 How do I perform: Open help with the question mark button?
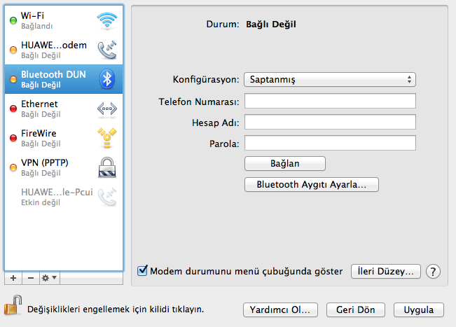[433, 271]
